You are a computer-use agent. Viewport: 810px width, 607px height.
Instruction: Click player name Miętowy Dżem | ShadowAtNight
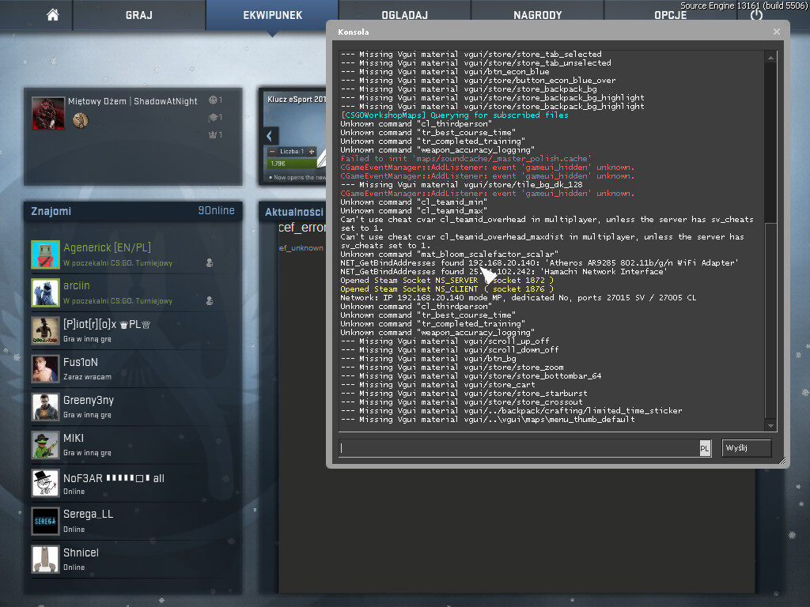coord(133,101)
